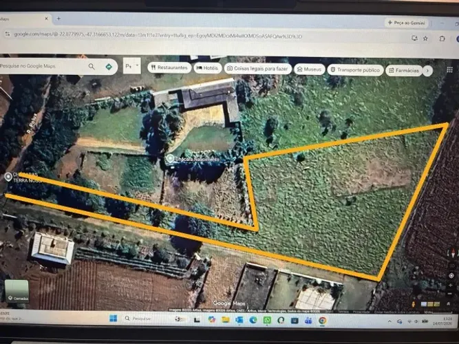The width and height of the screenshot is (459, 344).
Task: Zoom out with the minus button
Action: [450, 294]
